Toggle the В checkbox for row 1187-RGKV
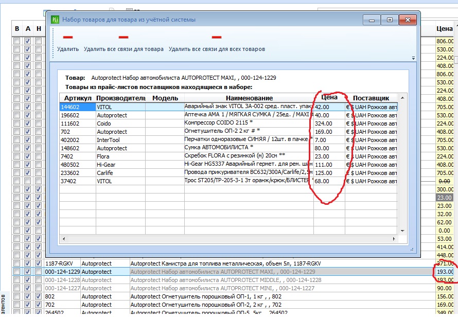458x317 pixels. (x=16, y=263)
